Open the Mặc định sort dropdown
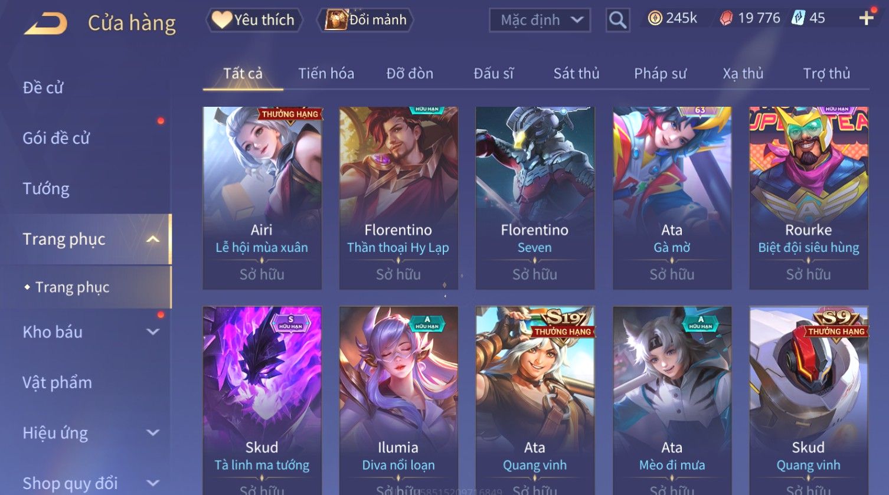 540,20
